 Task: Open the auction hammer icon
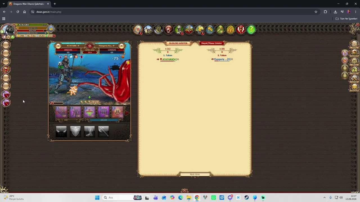[220, 29]
